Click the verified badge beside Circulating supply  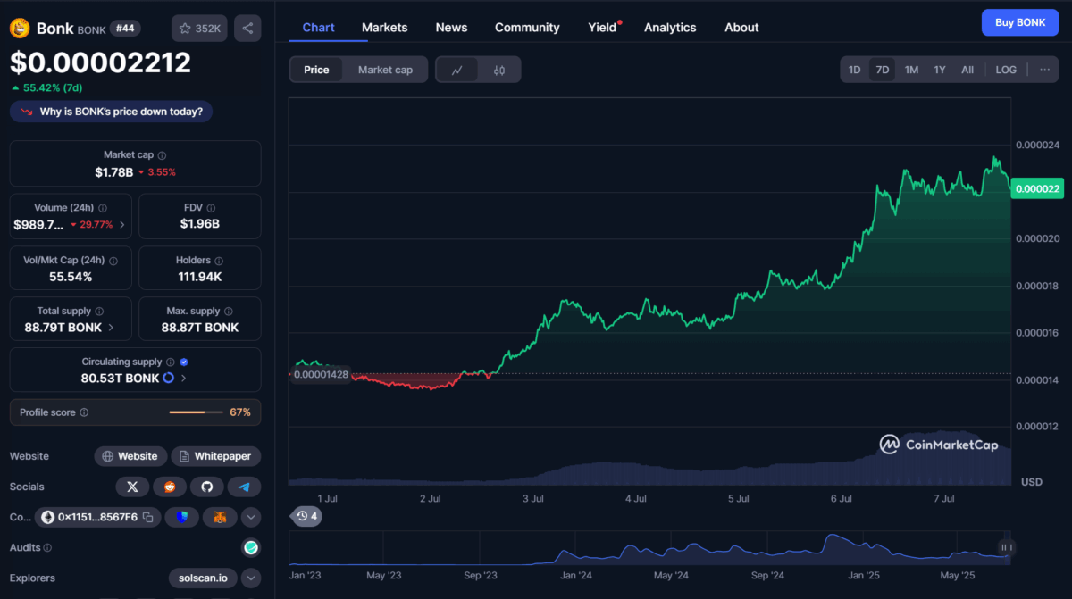184,362
